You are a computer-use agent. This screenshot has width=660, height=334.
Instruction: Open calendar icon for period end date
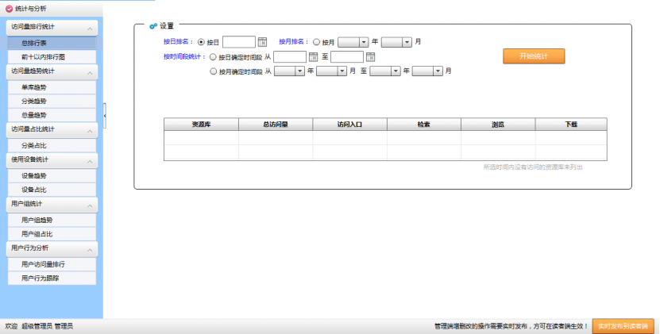[370, 56]
